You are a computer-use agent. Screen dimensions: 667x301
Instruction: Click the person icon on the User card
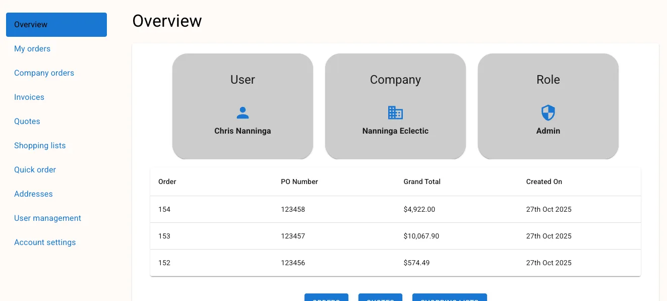[x=242, y=112]
